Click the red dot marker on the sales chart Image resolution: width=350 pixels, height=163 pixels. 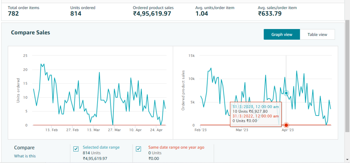286,125
